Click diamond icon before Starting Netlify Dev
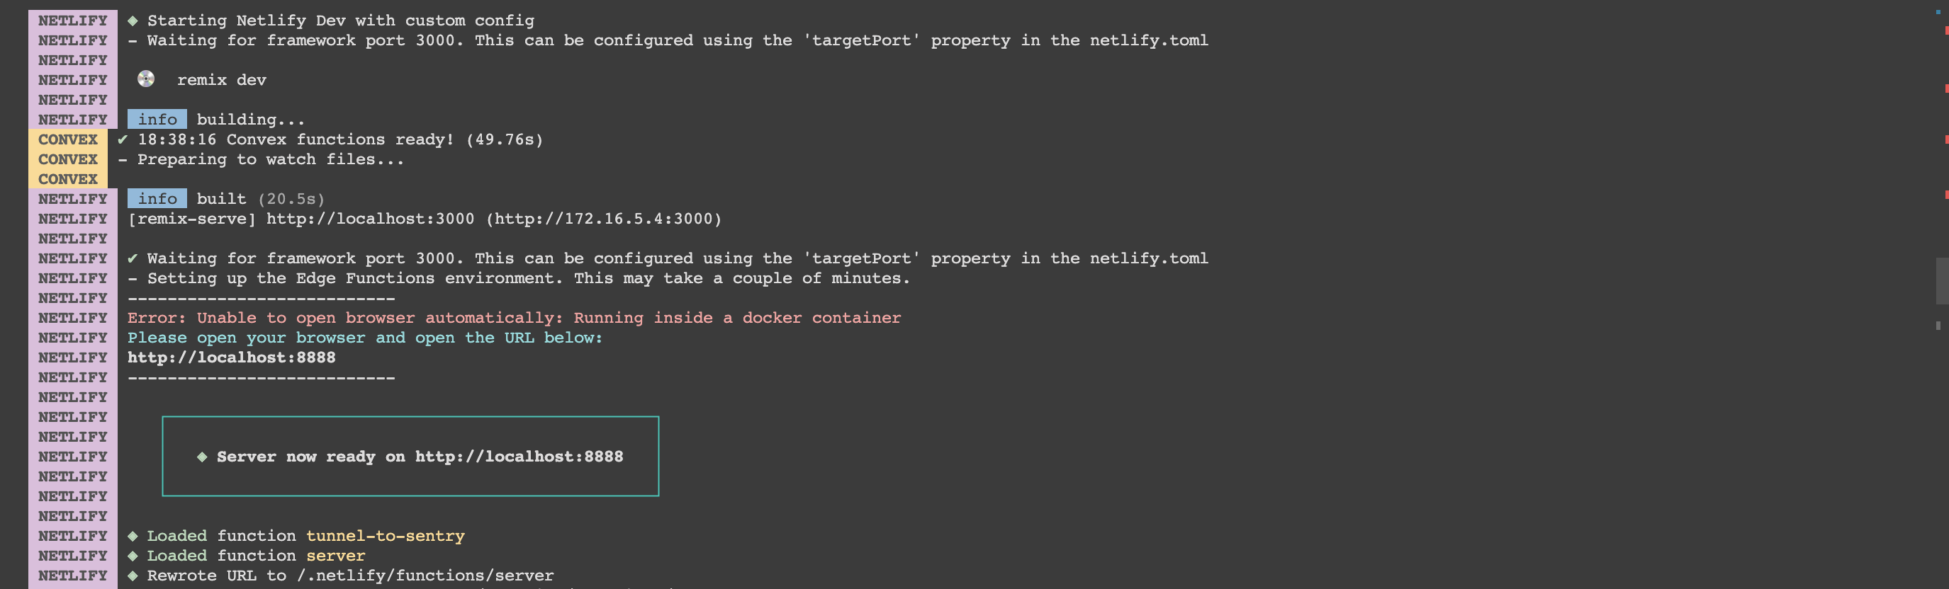This screenshot has width=1949, height=589. point(133,21)
